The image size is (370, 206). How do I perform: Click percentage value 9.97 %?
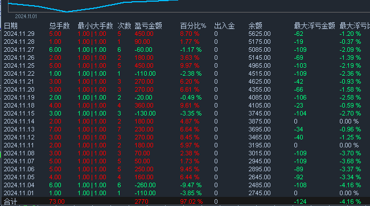[x=190, y=66]
